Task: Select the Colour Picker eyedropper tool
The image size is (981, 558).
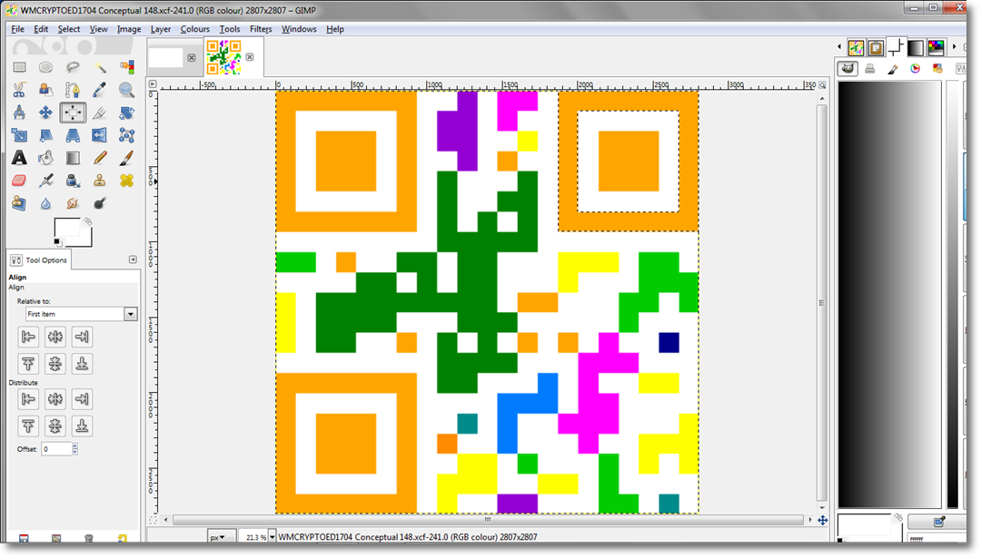Action: pyautogui.click(x=100, y=90)
